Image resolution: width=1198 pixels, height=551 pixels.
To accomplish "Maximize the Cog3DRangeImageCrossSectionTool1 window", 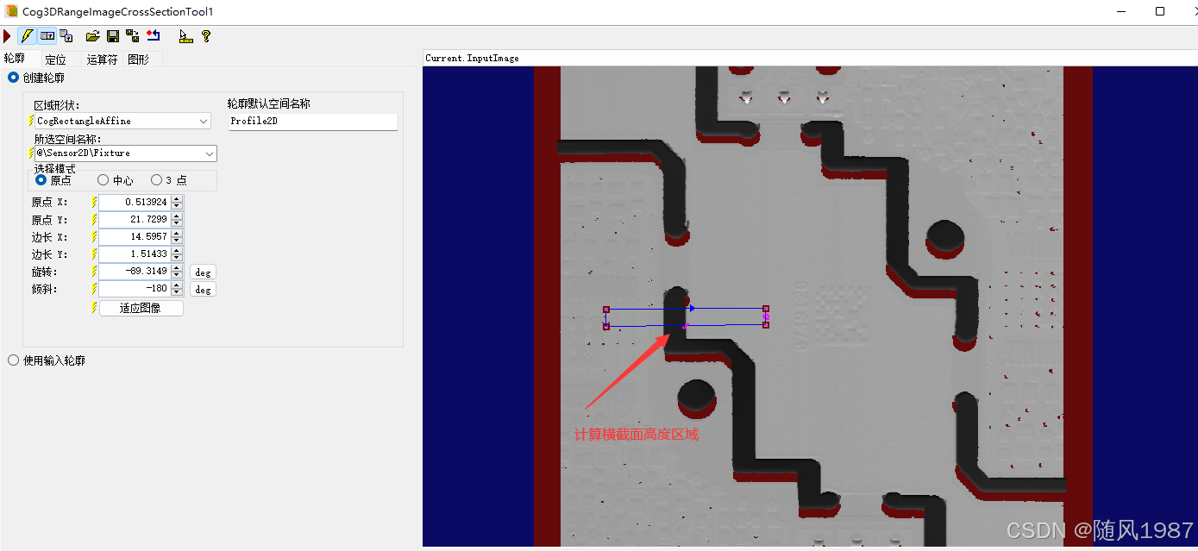I will click(x=1160, y=11).
